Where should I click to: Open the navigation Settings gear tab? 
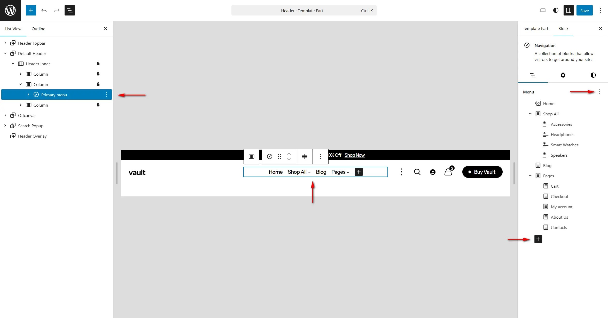563,75
